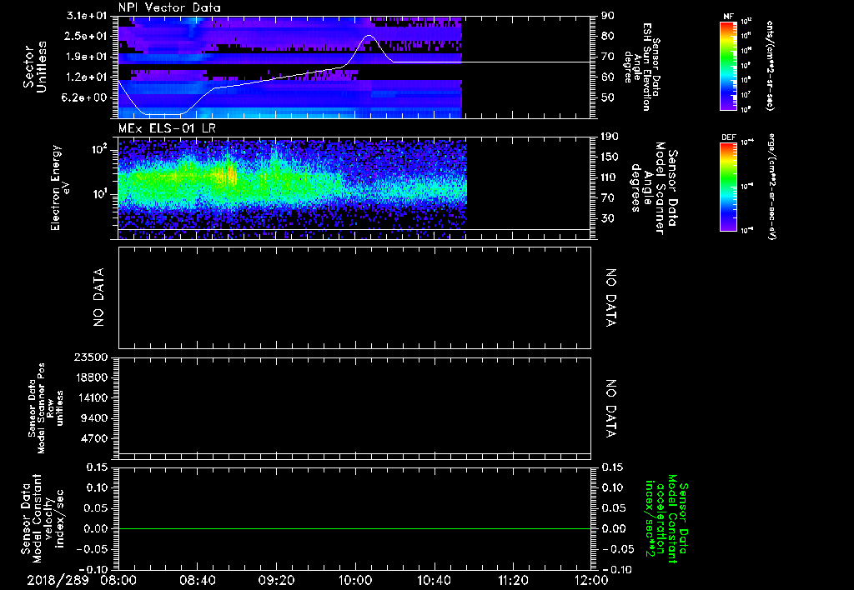The image size is (854, 590).
Task: Click the "90" Sun Elevation tick label
Action: 608,16
